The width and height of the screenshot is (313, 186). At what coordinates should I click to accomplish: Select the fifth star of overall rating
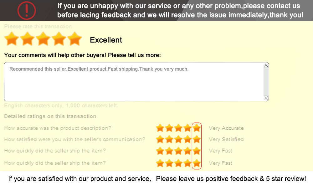point(74,39)
